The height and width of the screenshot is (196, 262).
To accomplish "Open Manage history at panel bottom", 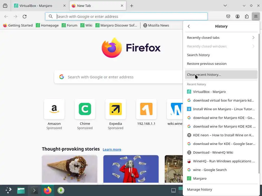I will (x=221, y=190).
